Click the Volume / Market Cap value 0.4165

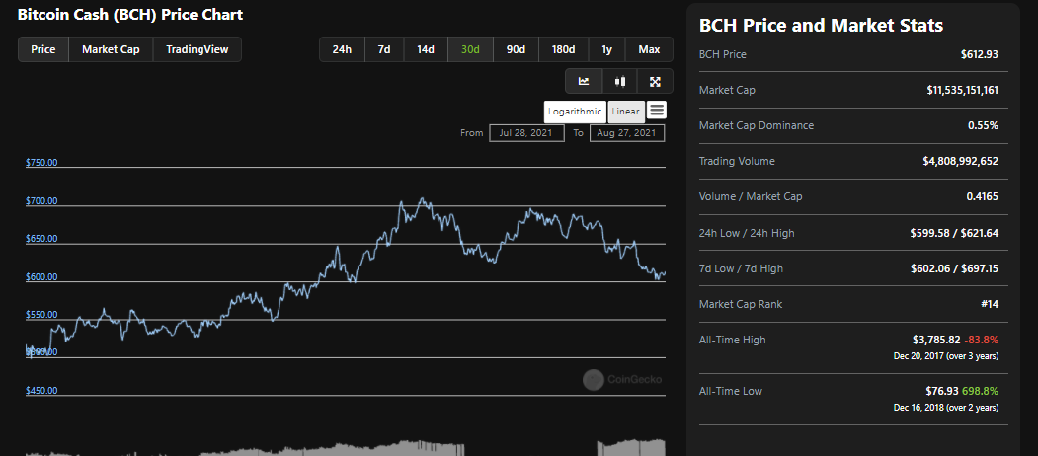[981, 197]
